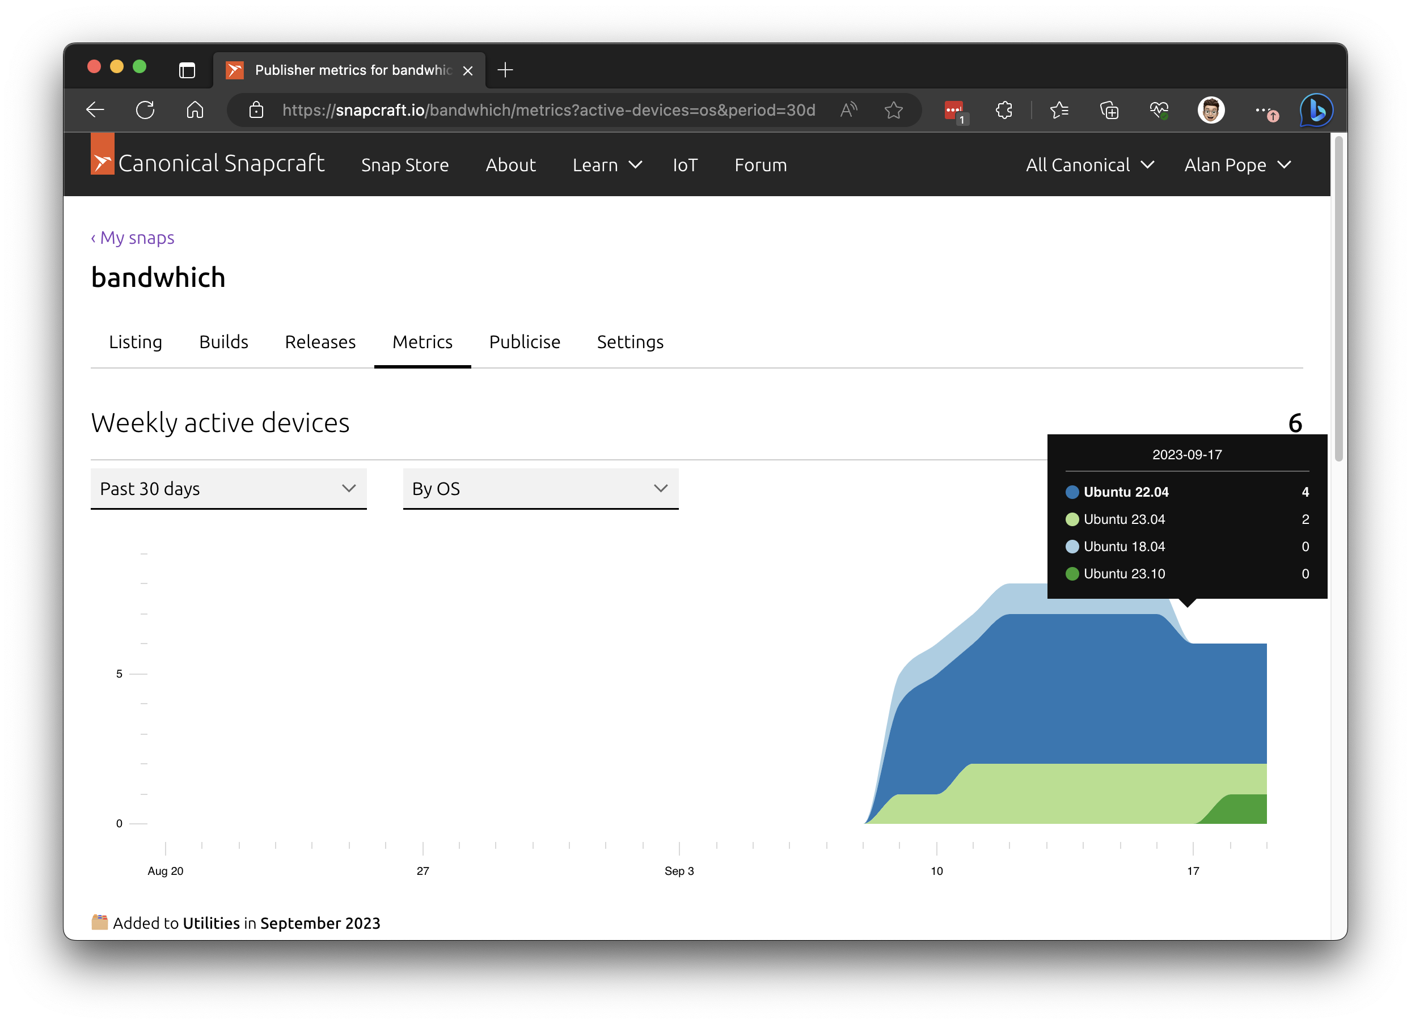Open a new tab with the plus icon

505,70
